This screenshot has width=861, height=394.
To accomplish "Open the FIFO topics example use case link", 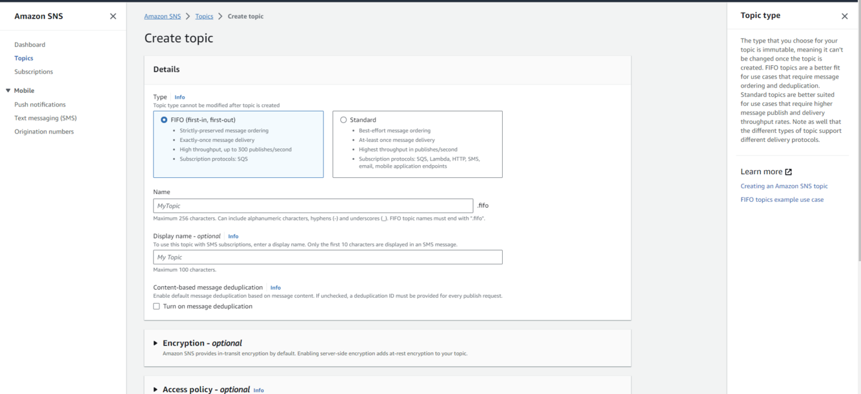I will [x=782, y=200].
